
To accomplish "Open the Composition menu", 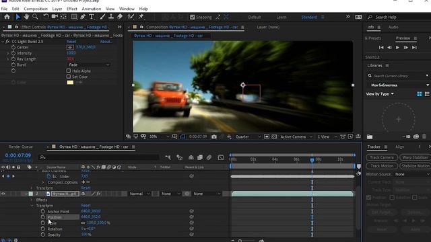I will (36, 9).
